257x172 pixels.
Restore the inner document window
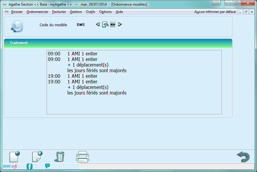246,12
